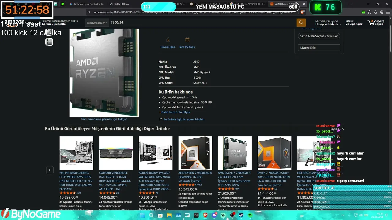Click ASRock B650M Pro X3D WiFi title link
392x220 pixels.
pos(156,181)
